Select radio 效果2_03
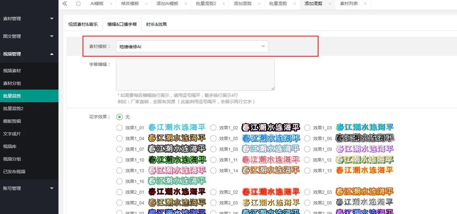The width and height of the screenshot is (457, 214). pyautogui.click(x=307, y=192)
